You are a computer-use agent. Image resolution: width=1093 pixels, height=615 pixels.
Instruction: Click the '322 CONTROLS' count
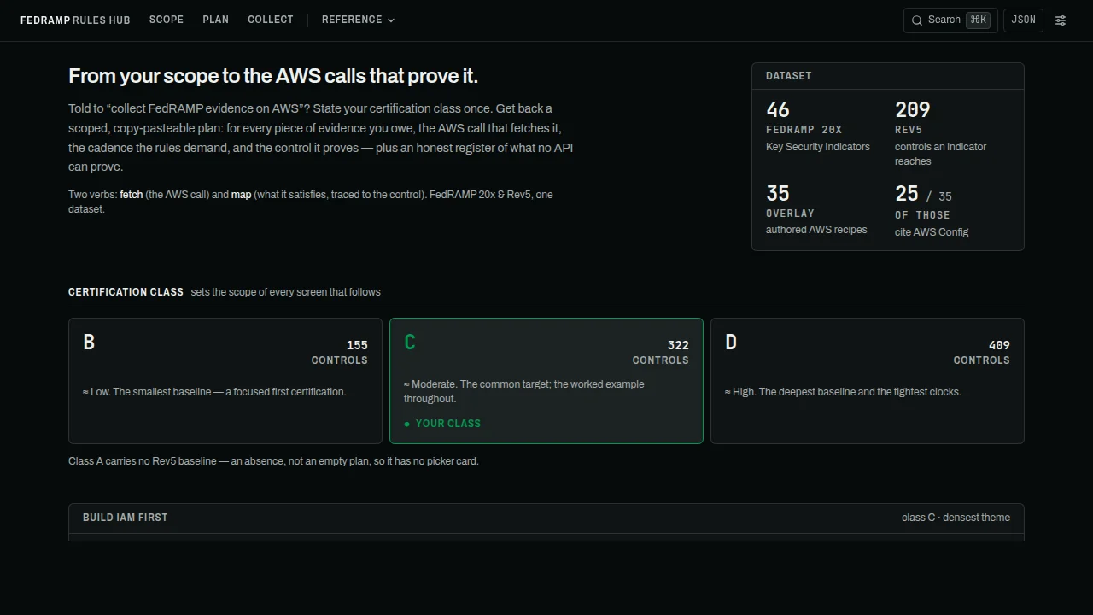[x=661, y=352]
